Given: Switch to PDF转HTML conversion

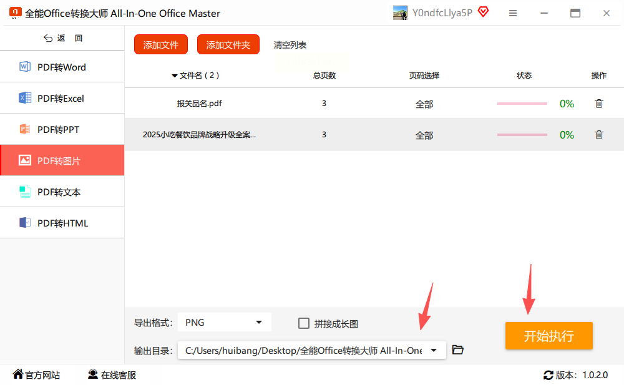Looking at the screenshot, I should (x=62, y=223).
